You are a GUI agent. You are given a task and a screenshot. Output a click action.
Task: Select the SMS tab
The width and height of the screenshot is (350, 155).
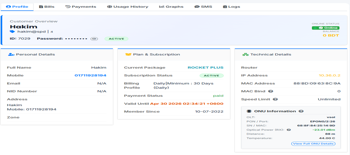coord(203,7)
